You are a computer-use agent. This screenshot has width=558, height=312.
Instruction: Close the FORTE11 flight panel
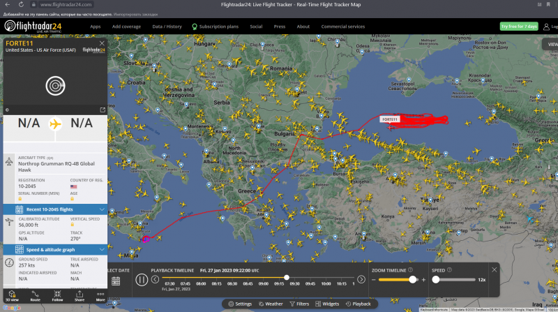pos(102,43)
